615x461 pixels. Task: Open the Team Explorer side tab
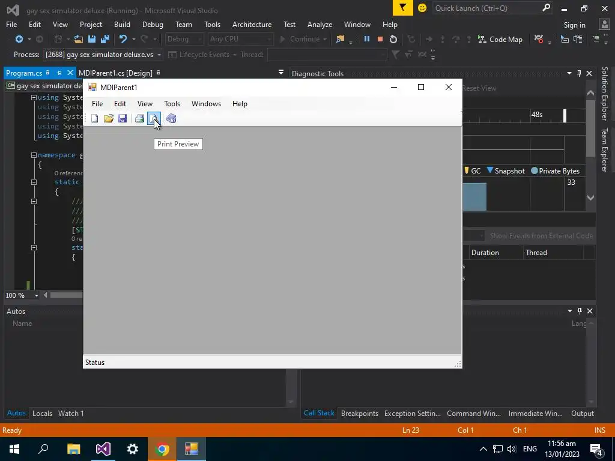click(x=604, y=149)
